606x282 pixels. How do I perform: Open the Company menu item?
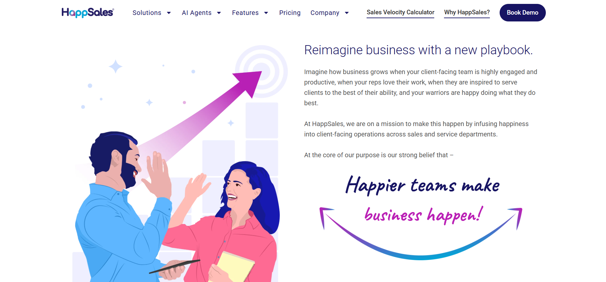click(325, 13)
